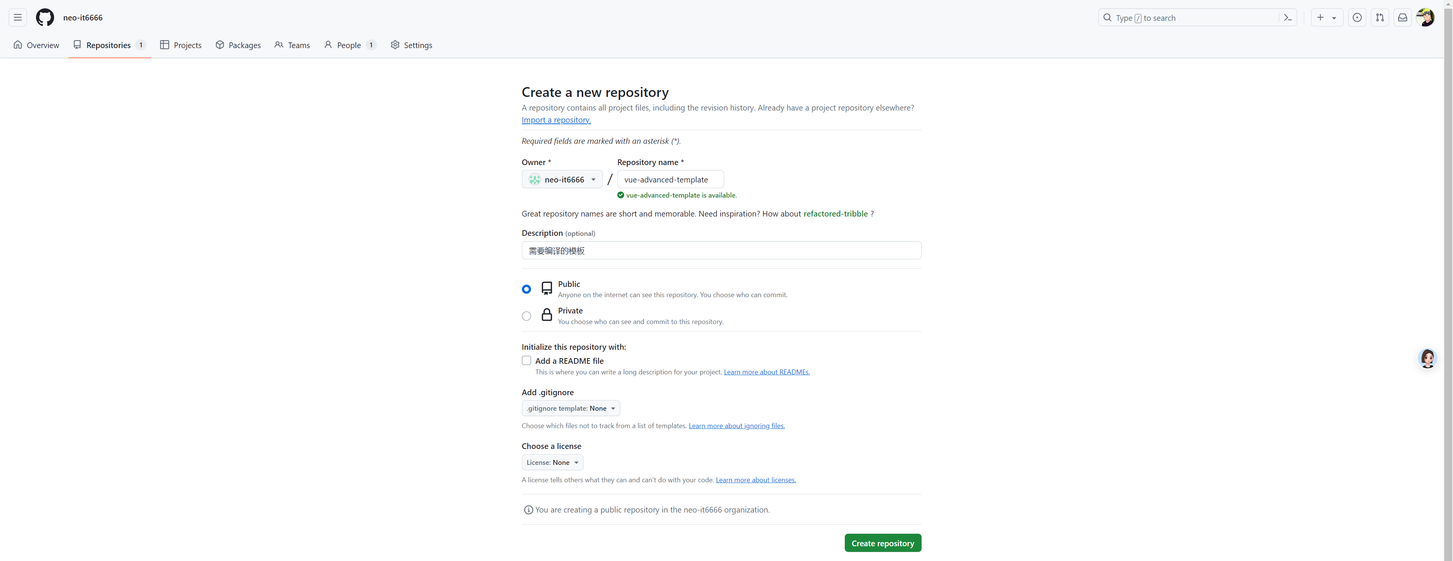Switch to the Projects tab
Image resolution: width=1453 pixels, height=561 pixels.
point(181,45)
